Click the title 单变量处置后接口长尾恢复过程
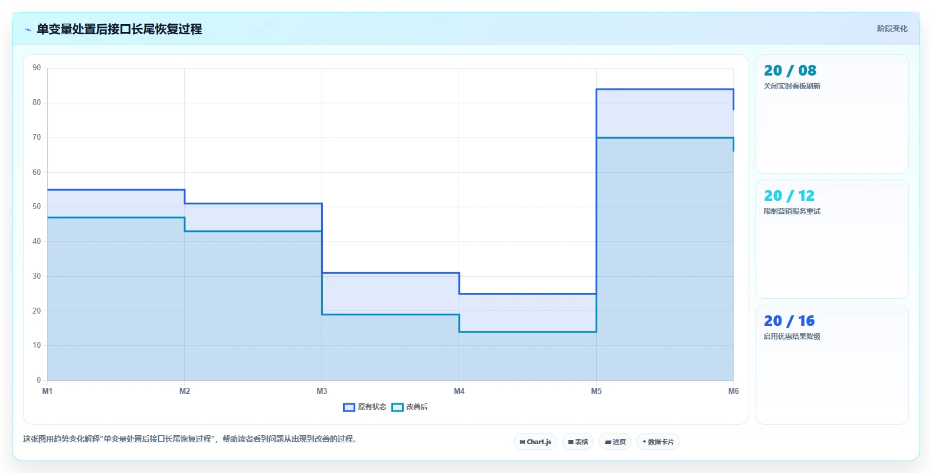 click(x=119, y=29)
